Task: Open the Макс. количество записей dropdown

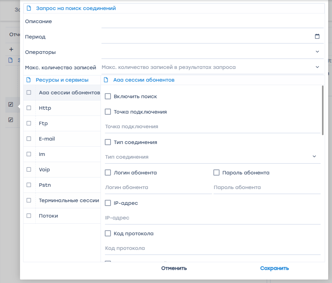Action: (x=317, y=67)
